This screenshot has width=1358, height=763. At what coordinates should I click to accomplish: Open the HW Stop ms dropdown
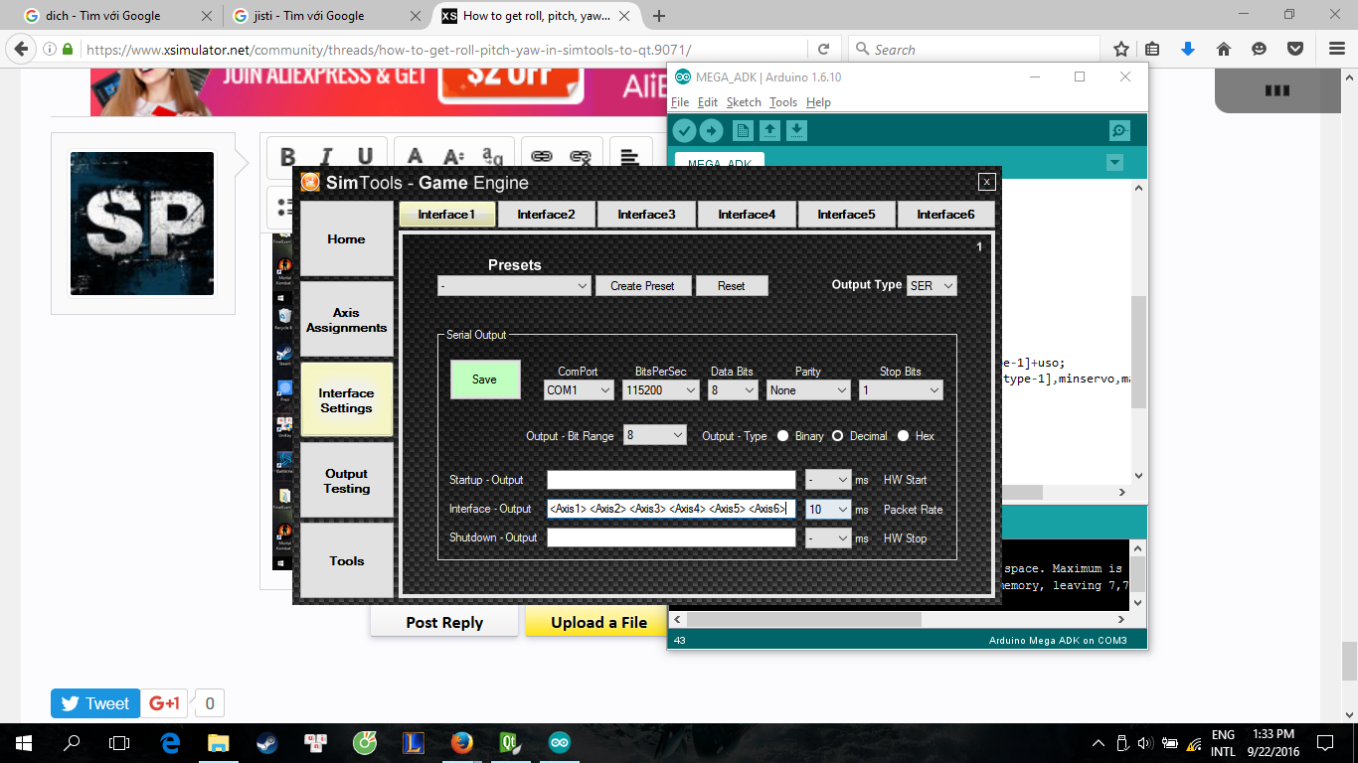(x=828, y=537)
